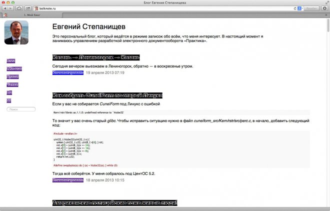Click the timestamp '19 апреля 2013 07:19'
The height and width of the screenshot is (211, 330).
coord(105,72)
